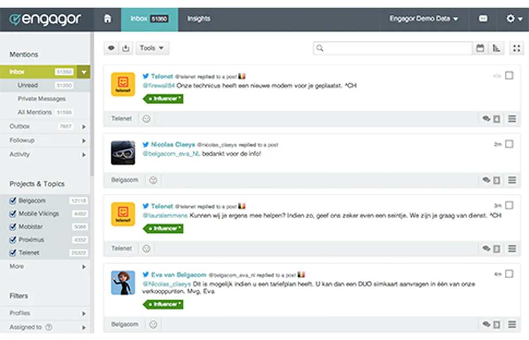The height and width of the screenshot is (340, 529).
Task: Select checkbox on second Telenet mention
Action: click(x=509, y=205)
